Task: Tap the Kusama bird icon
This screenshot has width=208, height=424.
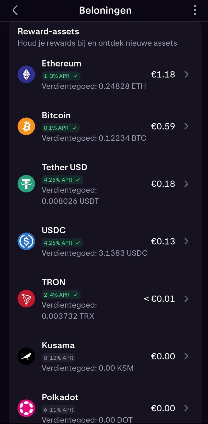Action: 26,356
